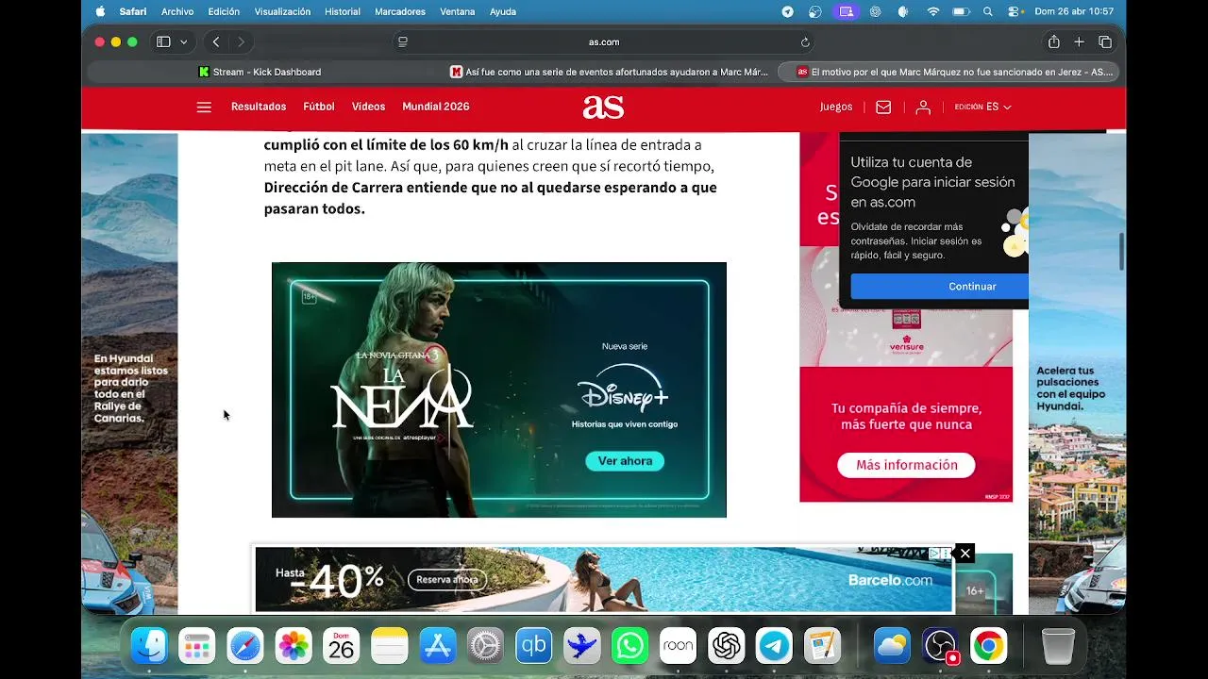Open Notes app from the Dock

(x=389, y=646)
